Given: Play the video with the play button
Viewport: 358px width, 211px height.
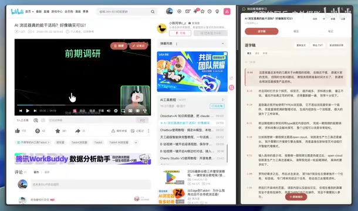Looking at the screenshot, I should point(28,111).
